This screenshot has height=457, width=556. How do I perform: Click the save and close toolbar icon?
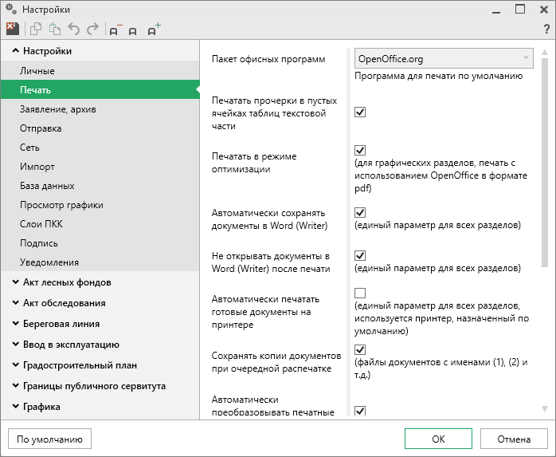point(12,30)
